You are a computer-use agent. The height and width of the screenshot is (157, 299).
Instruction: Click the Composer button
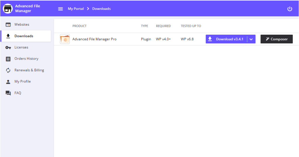click(277, 39)
